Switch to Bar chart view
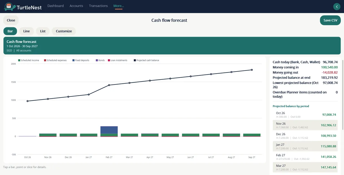The width and height of the screenshot is (344, 175). coord(10,31)
